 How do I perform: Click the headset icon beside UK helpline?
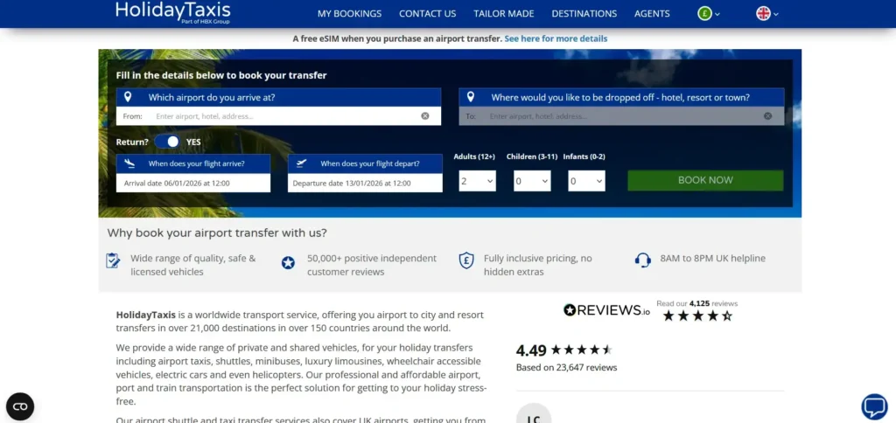pos(643,260)
